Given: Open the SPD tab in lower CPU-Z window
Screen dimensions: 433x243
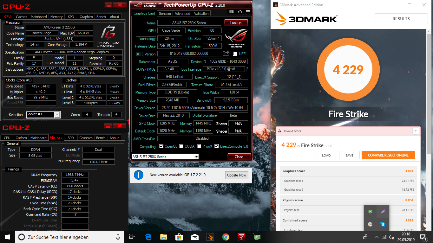Looking at the screenshot, I should [71, 138].
